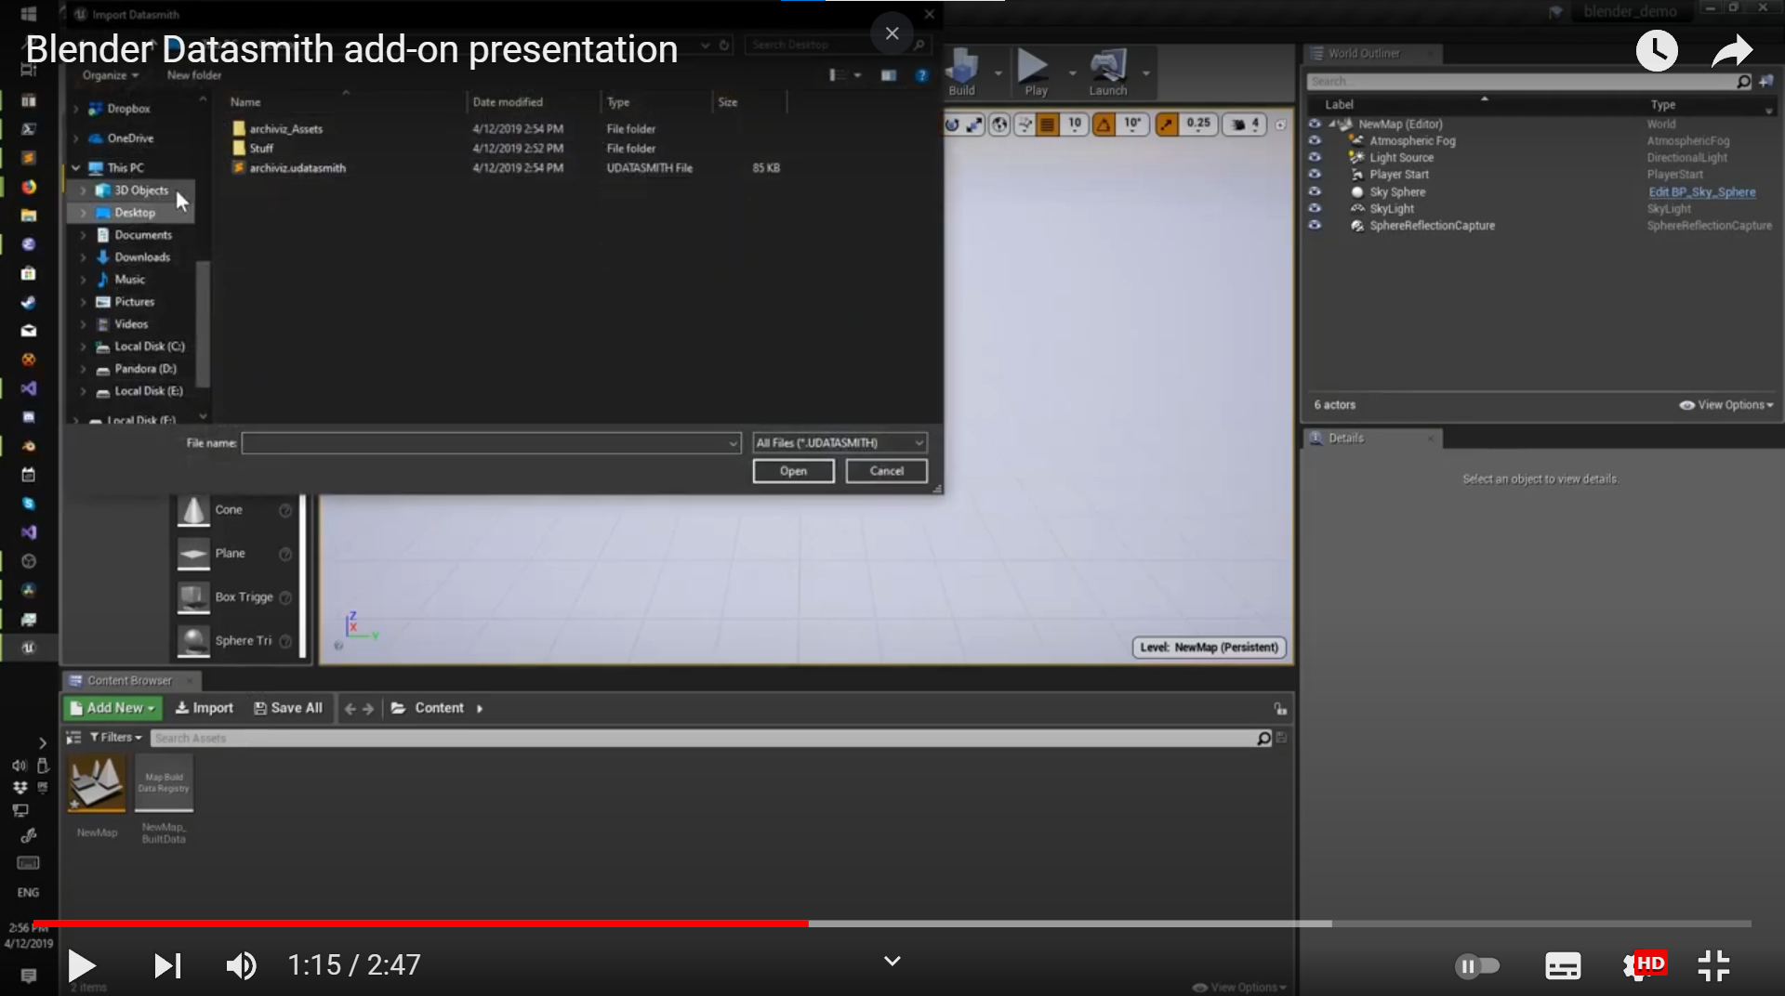Image resolution: width=1785 pixels, height=996 pixels.
Task: Select the NewMap thumbnail in the Content Browser
Action: click(x=96, y=783)
